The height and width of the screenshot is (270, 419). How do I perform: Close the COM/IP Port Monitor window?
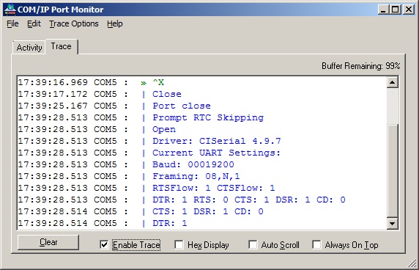pos(409,10)
